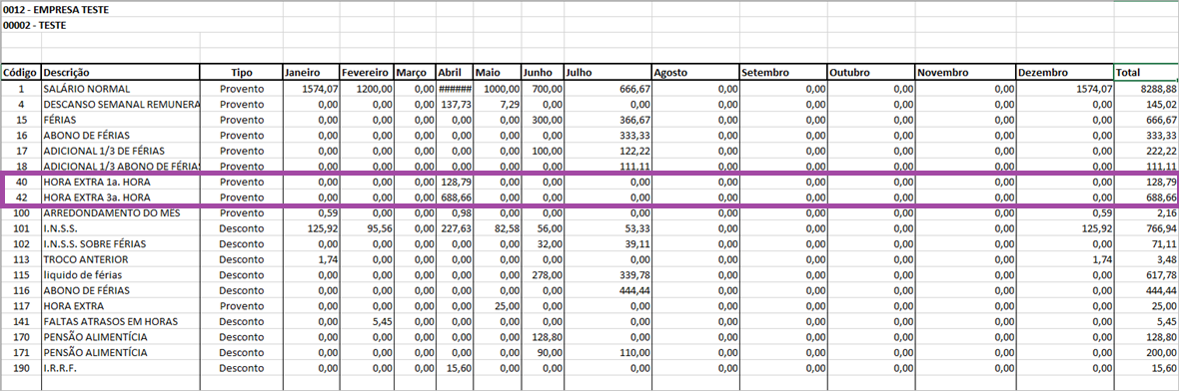This screenshot has width=1179, height=391.
Task: Click the 'Descrição' column header
Action: click(x=121, y=73)
